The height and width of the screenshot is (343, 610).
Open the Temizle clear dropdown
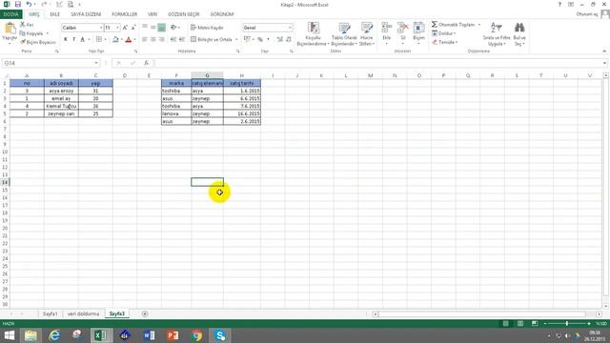(445, 42)
